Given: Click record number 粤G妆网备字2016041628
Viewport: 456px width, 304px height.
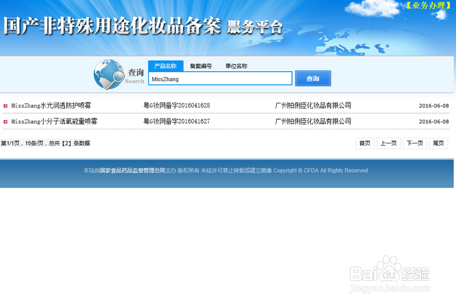Looking at the screenshot, I should (177, 105).
